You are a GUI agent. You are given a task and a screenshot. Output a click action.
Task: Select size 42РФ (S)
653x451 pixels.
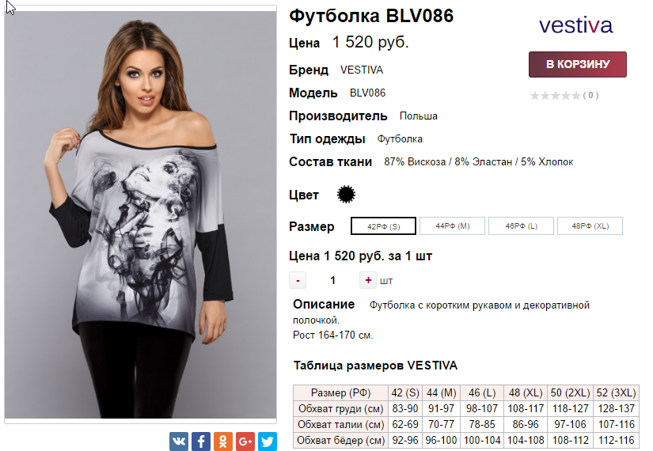click(383, 226)
